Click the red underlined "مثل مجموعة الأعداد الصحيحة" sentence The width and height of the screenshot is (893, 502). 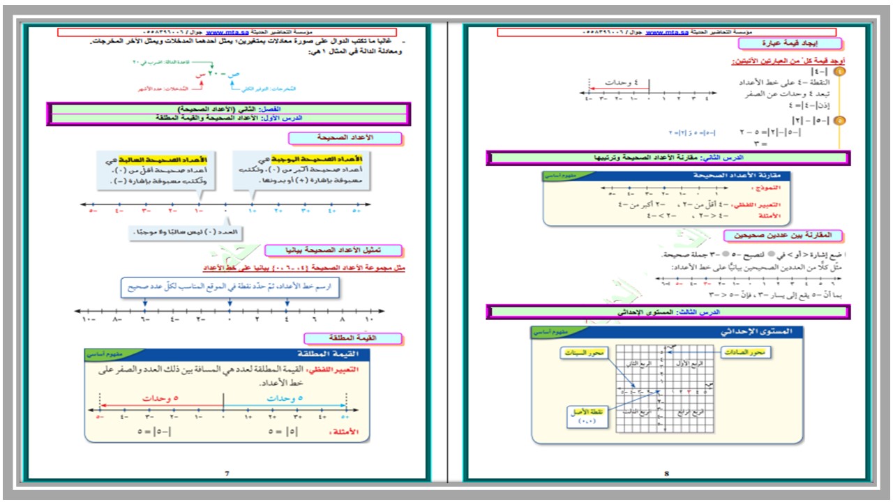303,268
